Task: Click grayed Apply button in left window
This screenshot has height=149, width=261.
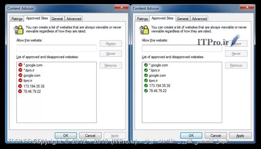Action: point(115,136)
